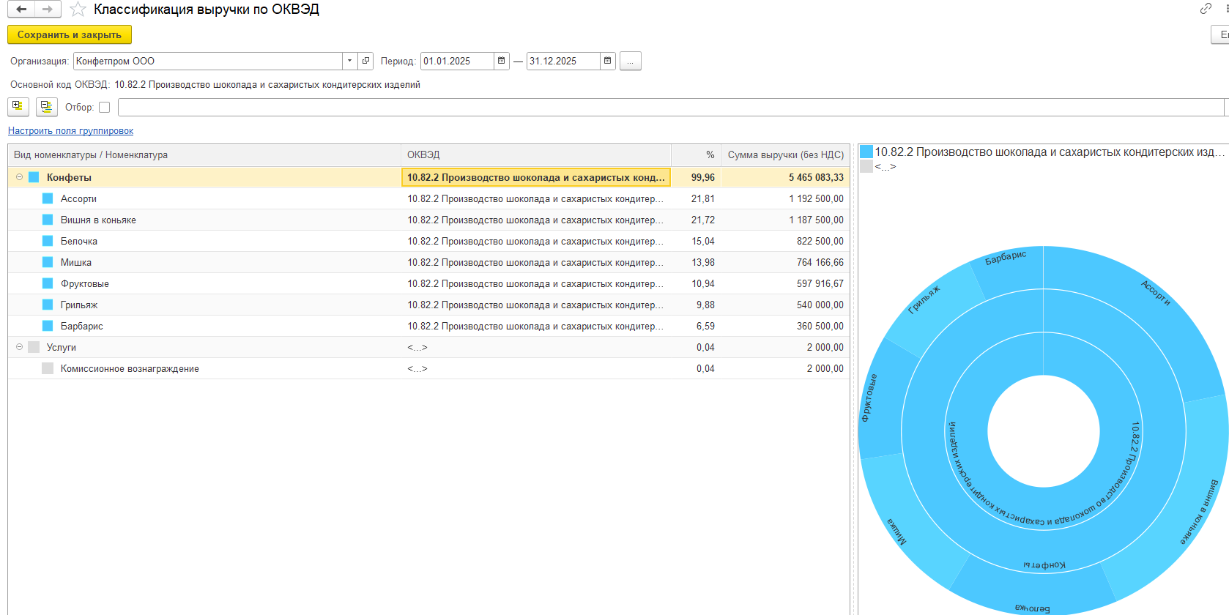1229x615 pixels.
Task: Sort by Сумма выручки column header
Action: click(x=785, y=155)
